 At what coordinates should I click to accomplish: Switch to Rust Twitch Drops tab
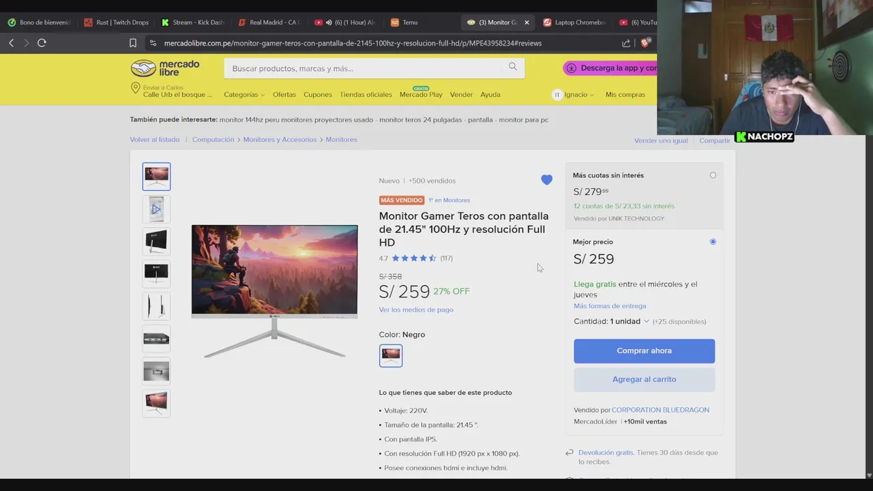click(x=116, y=23)
